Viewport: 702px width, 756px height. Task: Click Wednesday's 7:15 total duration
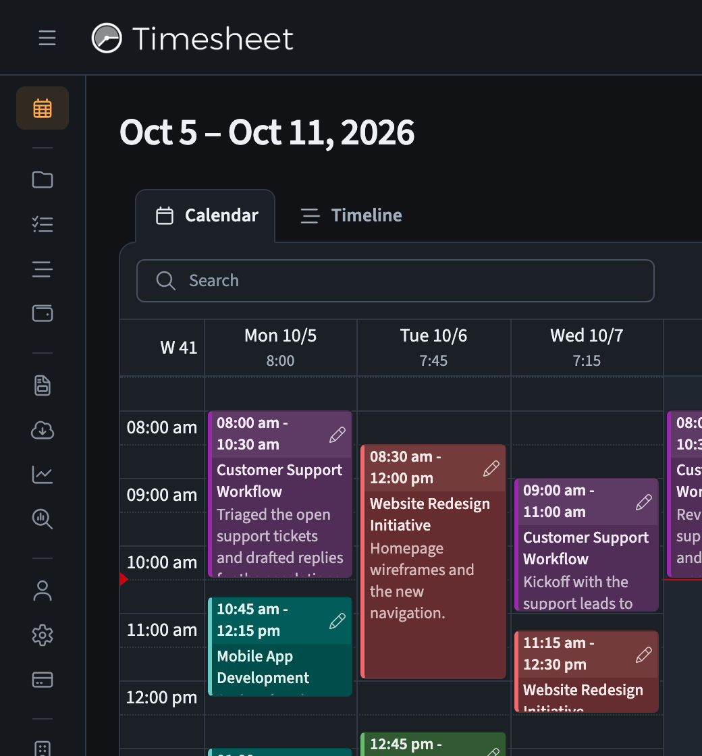587,360
